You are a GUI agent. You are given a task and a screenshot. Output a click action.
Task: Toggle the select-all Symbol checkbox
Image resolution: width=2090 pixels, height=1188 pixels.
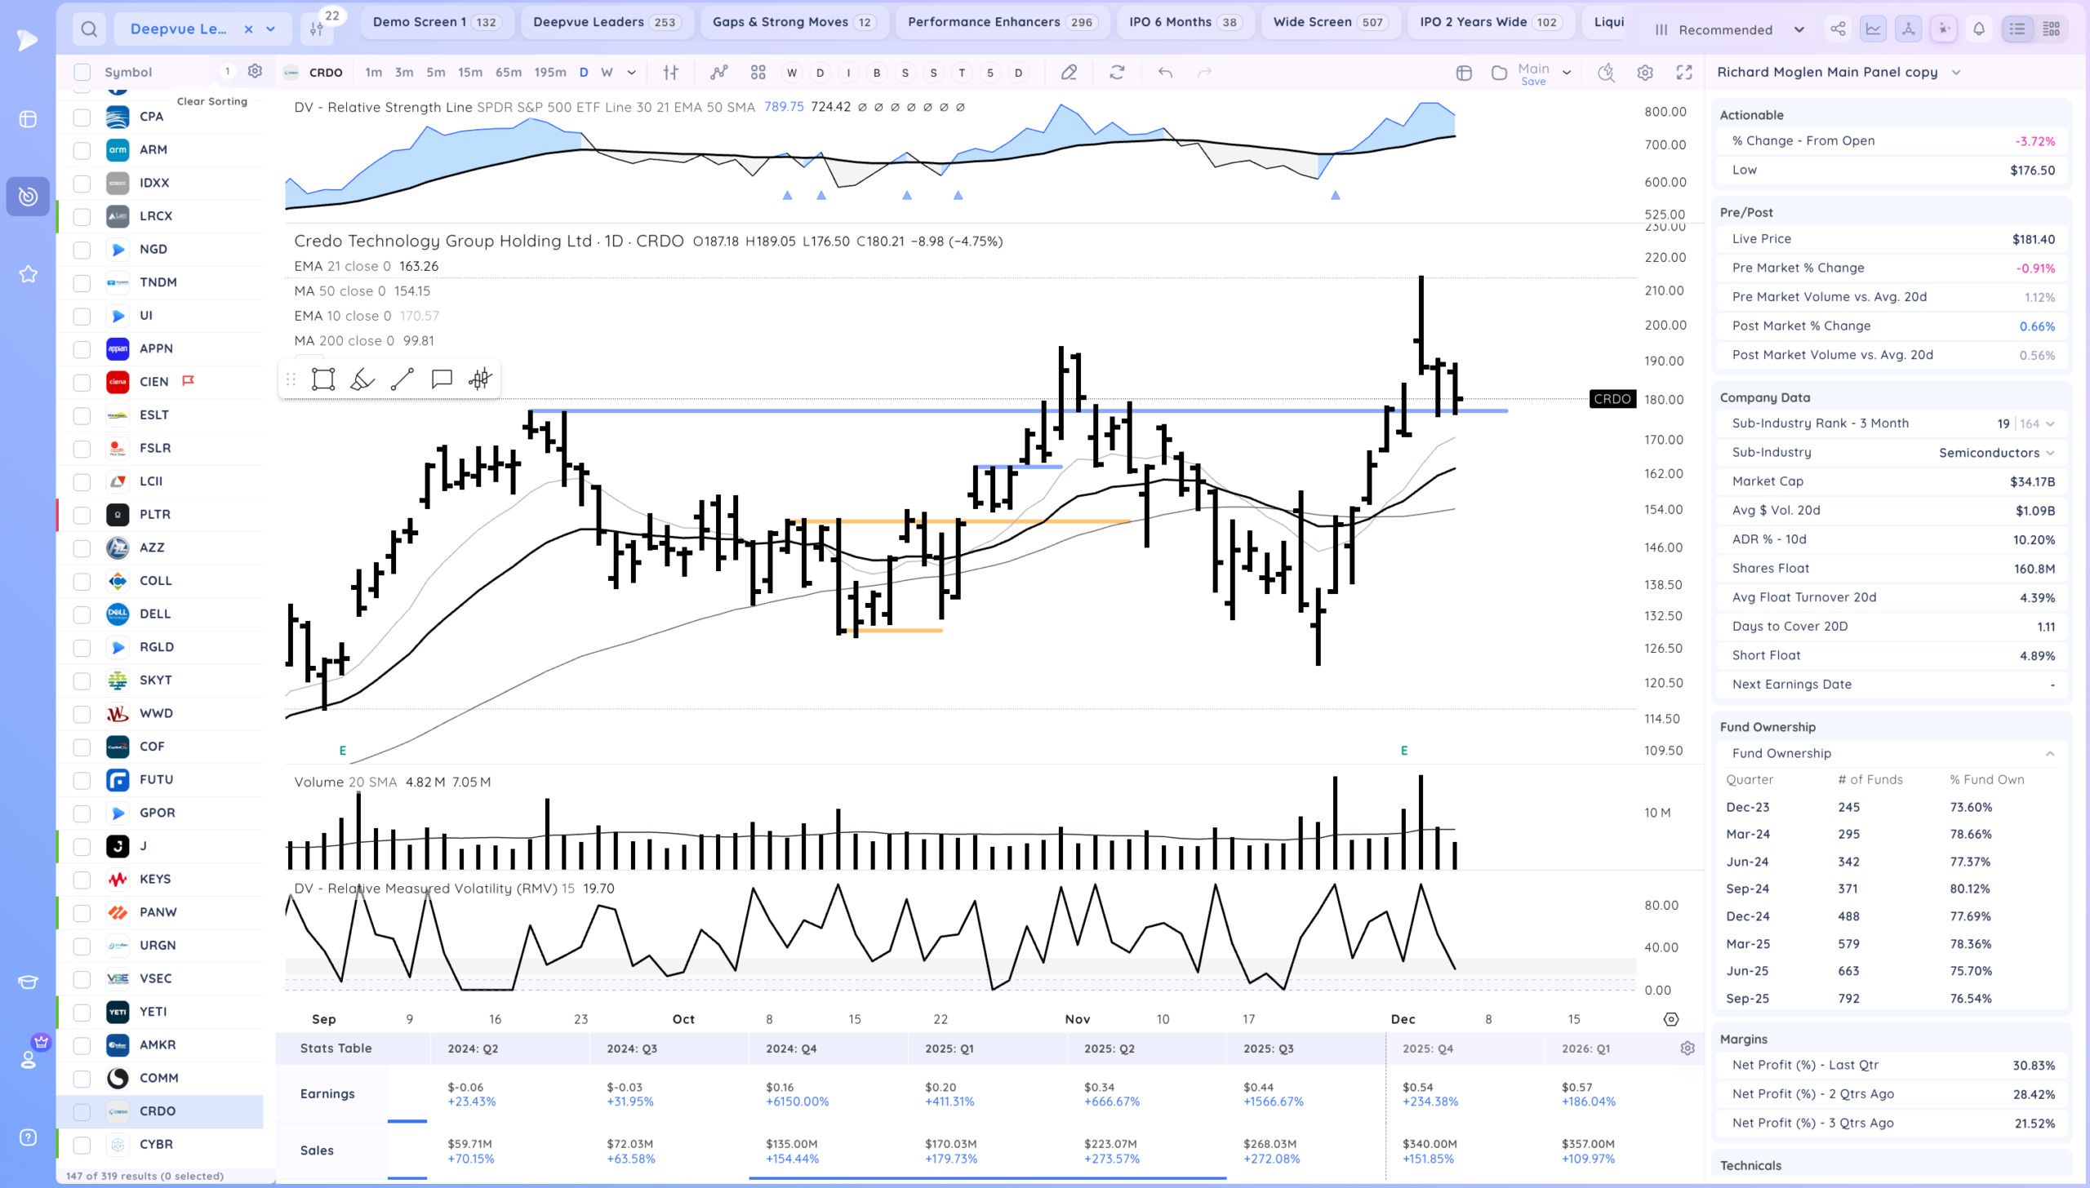82,72
